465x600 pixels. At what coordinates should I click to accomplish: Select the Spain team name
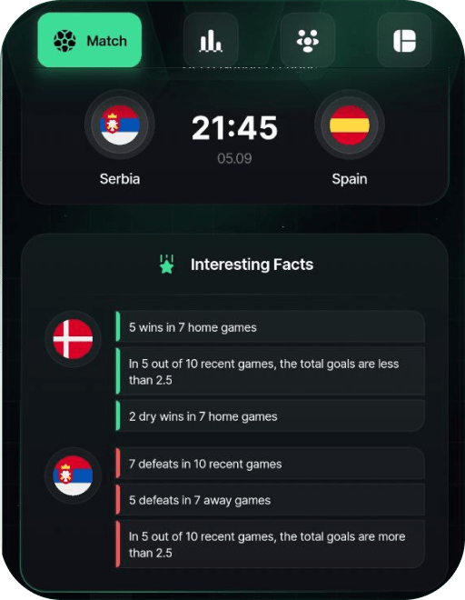(350, 179)
